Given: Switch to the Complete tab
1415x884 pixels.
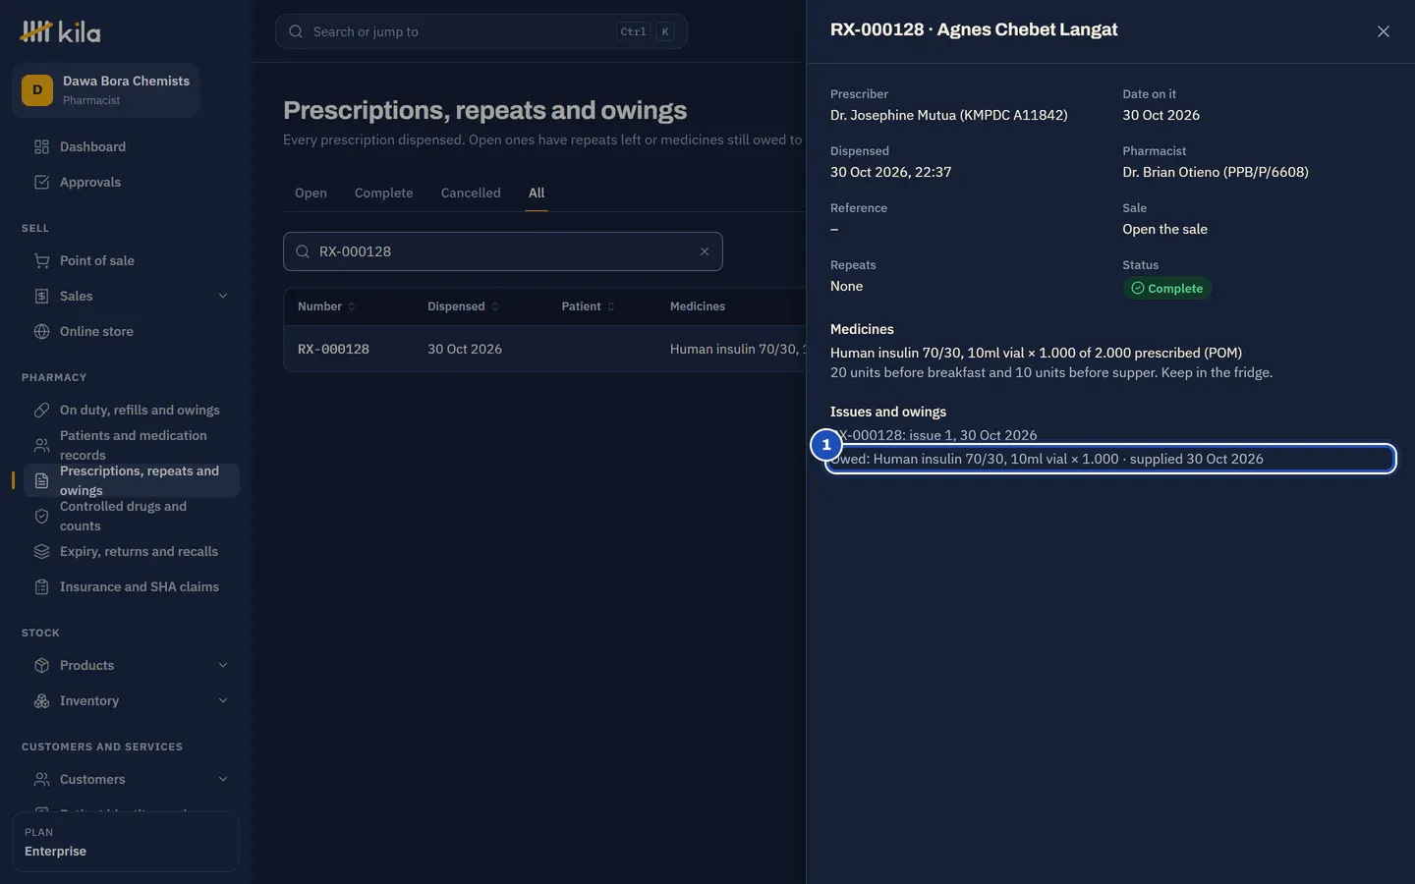Looking at the screenshot, I should (384, 193).
